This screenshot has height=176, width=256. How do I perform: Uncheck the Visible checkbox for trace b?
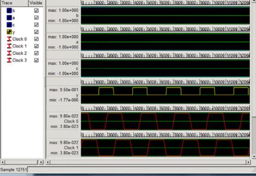tap(36, 11)
